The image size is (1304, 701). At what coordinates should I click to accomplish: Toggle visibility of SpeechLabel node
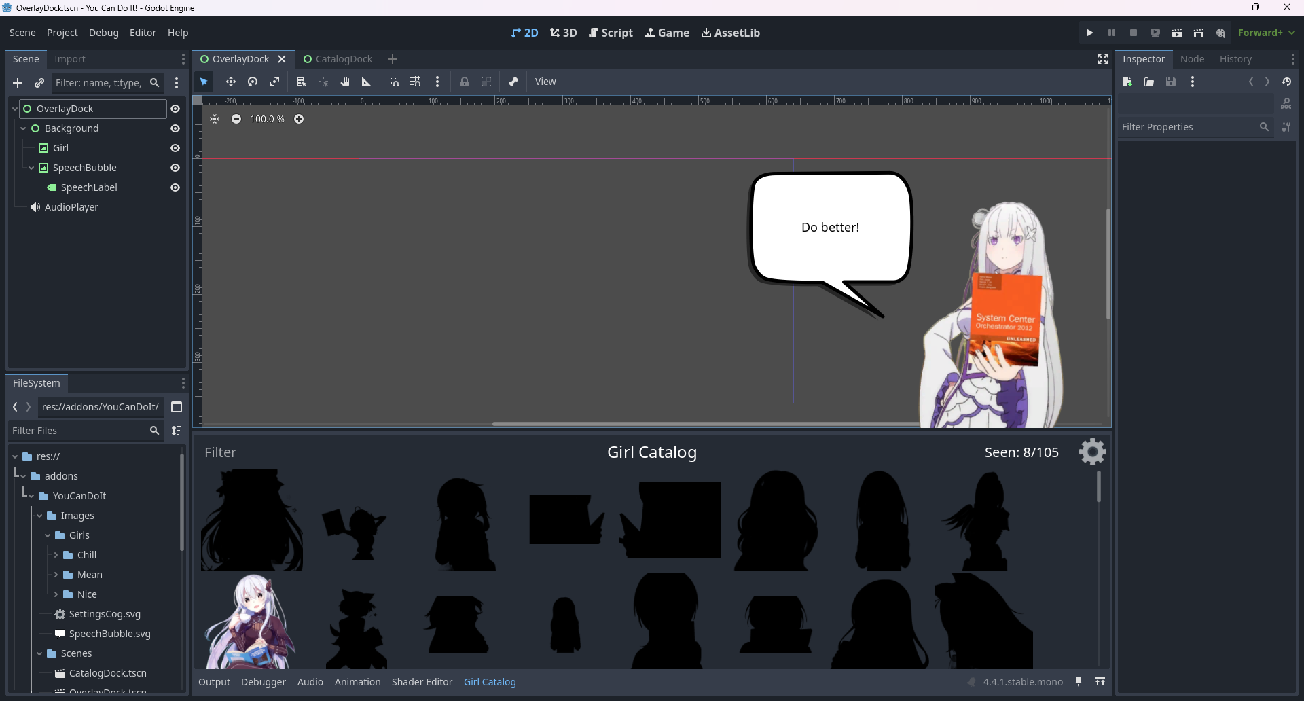(x=175, y=187)
